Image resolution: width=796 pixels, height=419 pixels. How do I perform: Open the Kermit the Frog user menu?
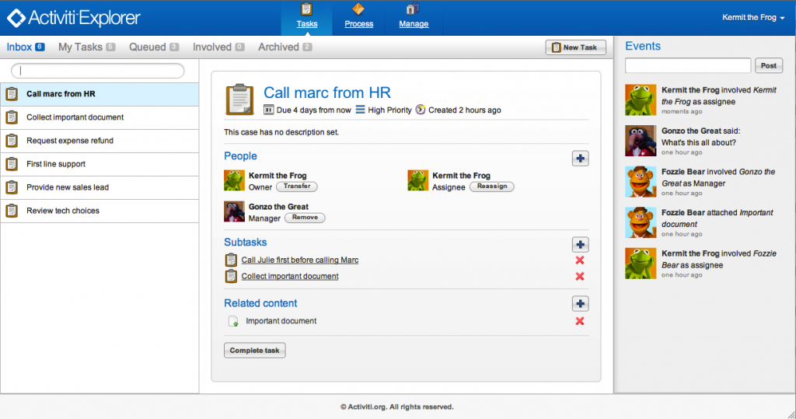click(x=753, y=18)
